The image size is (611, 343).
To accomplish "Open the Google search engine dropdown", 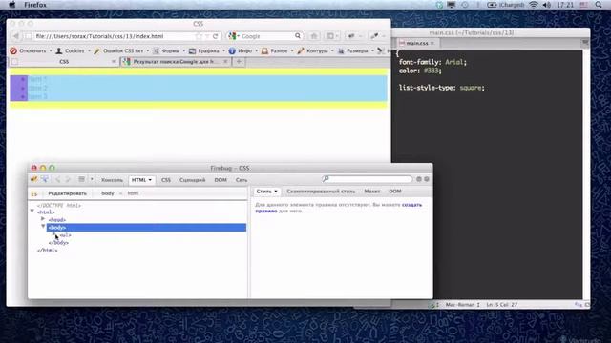I will [234, 36].
